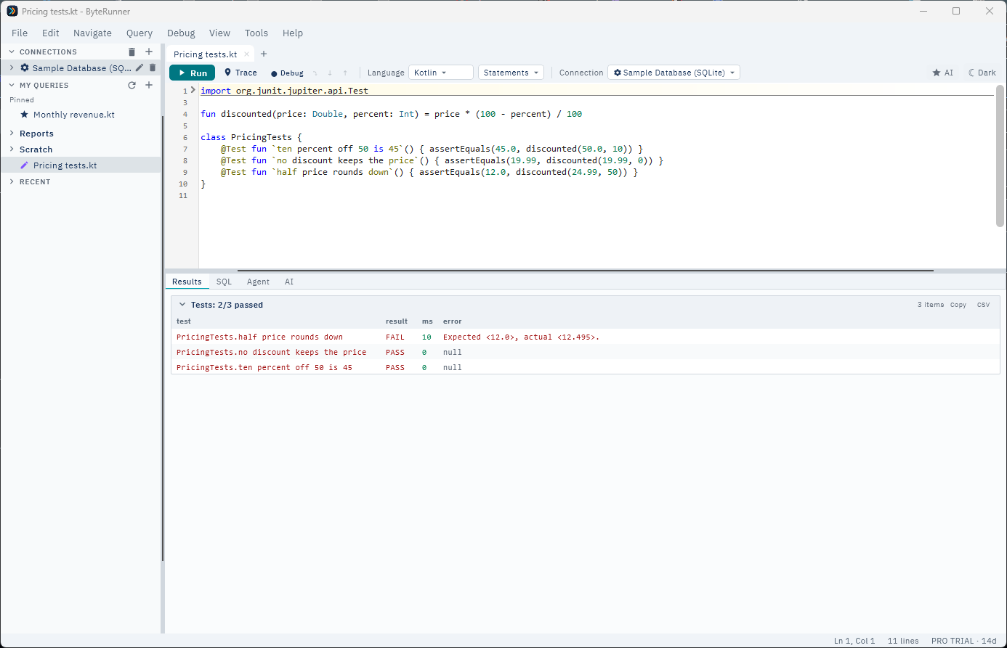This screenshot has width=1007, height=648.
Task: Expand the Reports folder
Action: coord(12,134)
